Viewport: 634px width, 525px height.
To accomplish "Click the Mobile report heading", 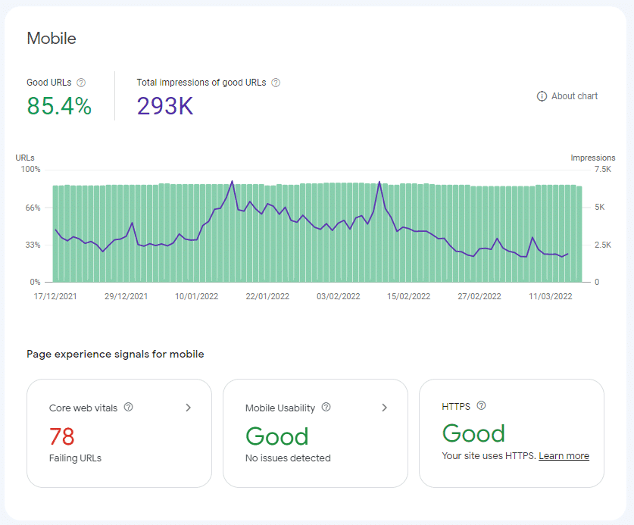I will 52,38.
